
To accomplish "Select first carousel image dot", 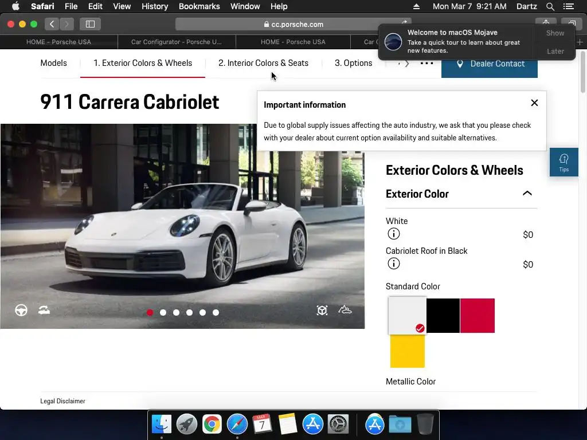I will tap(150, 312).
